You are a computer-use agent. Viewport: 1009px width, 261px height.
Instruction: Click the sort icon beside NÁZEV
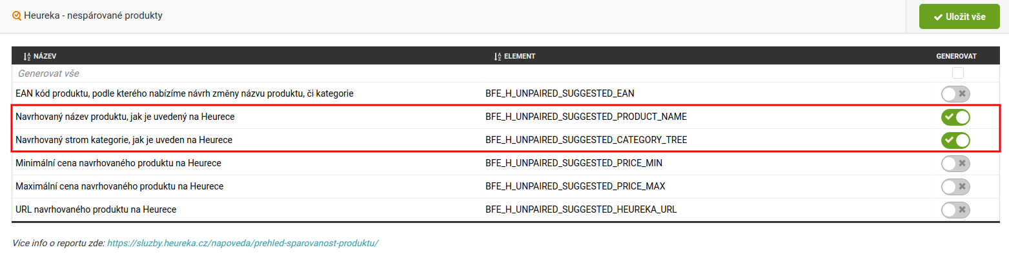(27, 57)
